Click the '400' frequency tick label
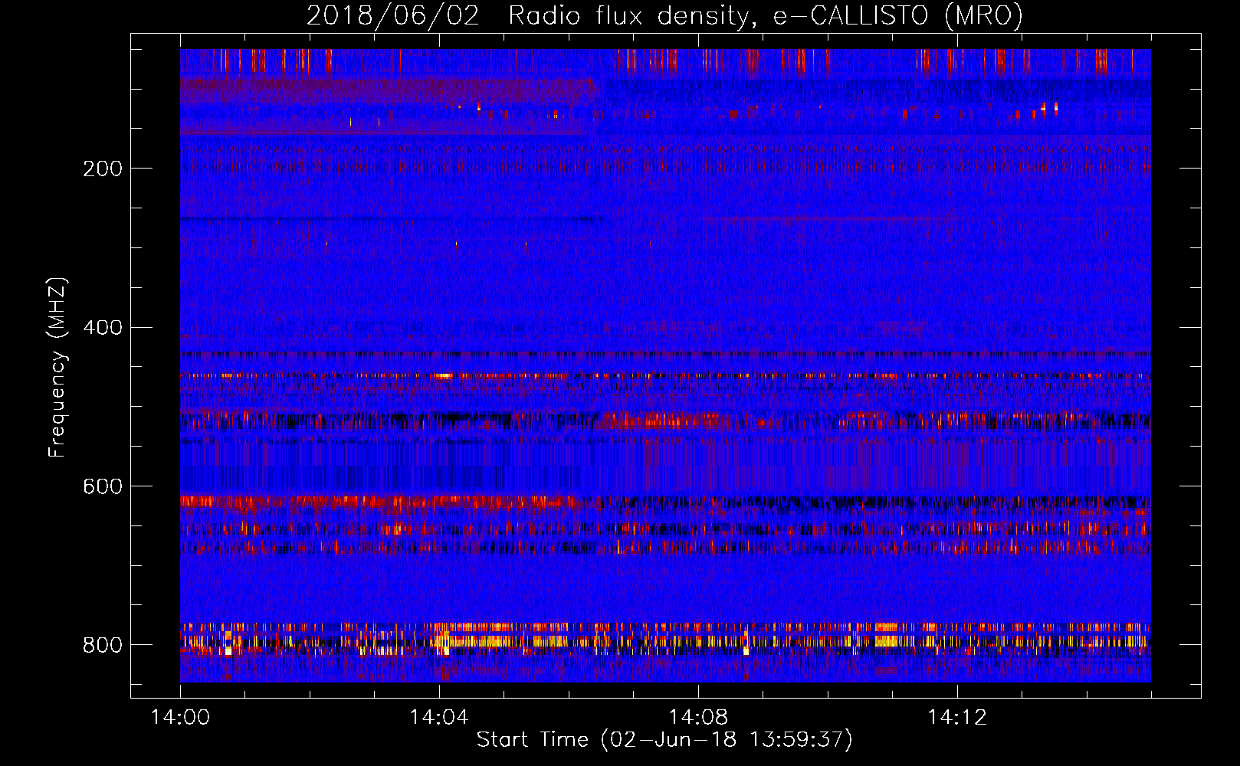This screenshot has width=1240, height=766. tap(103, 328)
